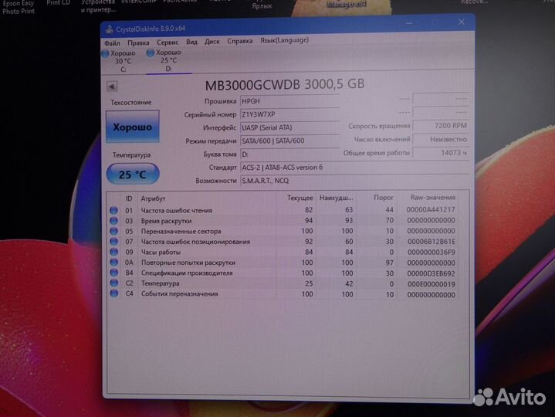Click the Стандарт field ACS-2
Screen dimensions: 555x417
[x=354, y=168]
